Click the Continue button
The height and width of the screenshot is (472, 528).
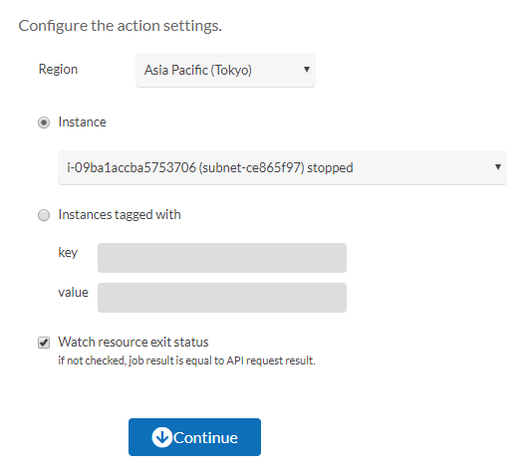point(194,437)
